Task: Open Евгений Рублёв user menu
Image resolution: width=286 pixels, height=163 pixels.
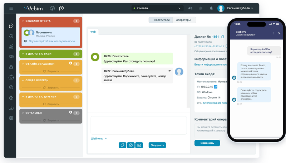Action: [235, 8]
